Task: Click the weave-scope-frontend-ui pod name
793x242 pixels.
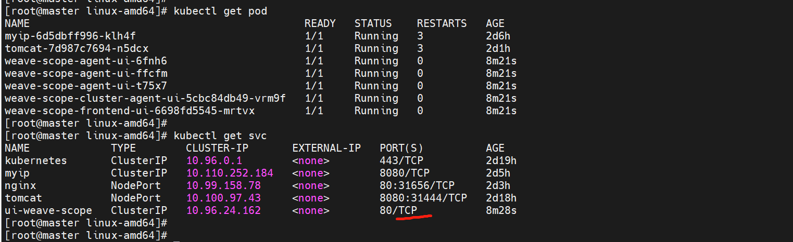Action: [130, 111]
